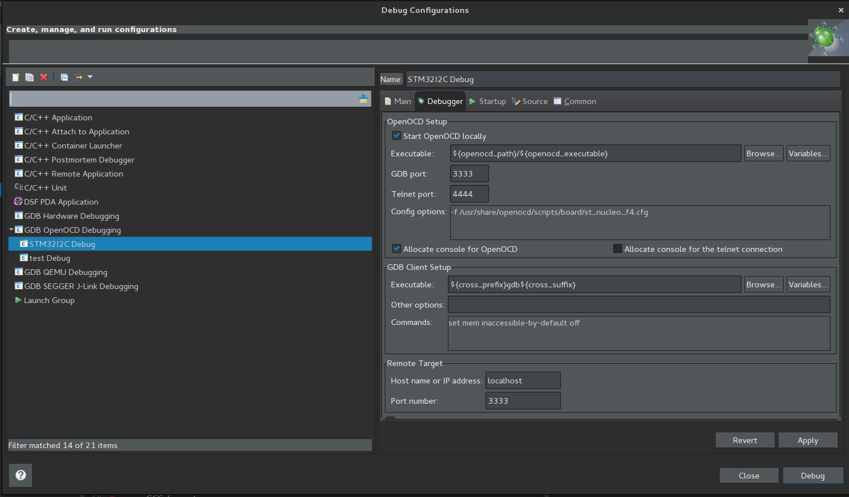Click the New launch configuration icon
The height and width of the screenshot is (497, 849).
16,77
